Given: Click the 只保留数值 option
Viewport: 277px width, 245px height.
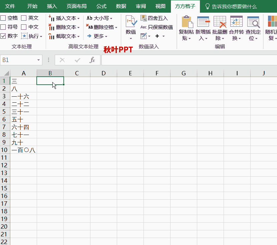Looking at the screenshot, I should coord(157,27).
